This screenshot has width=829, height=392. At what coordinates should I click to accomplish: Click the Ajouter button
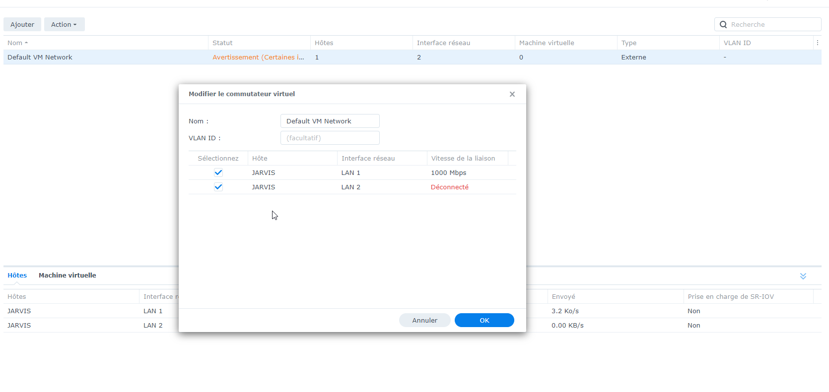22,24
